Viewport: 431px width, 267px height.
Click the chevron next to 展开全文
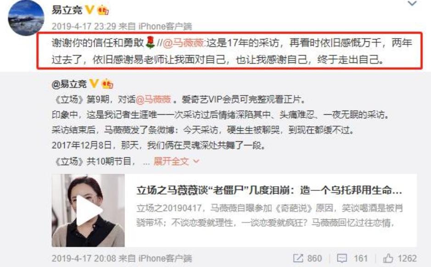[x=196, y=161]
